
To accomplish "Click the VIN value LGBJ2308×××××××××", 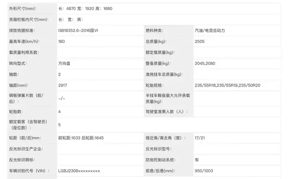I will [x=79, y=171].
